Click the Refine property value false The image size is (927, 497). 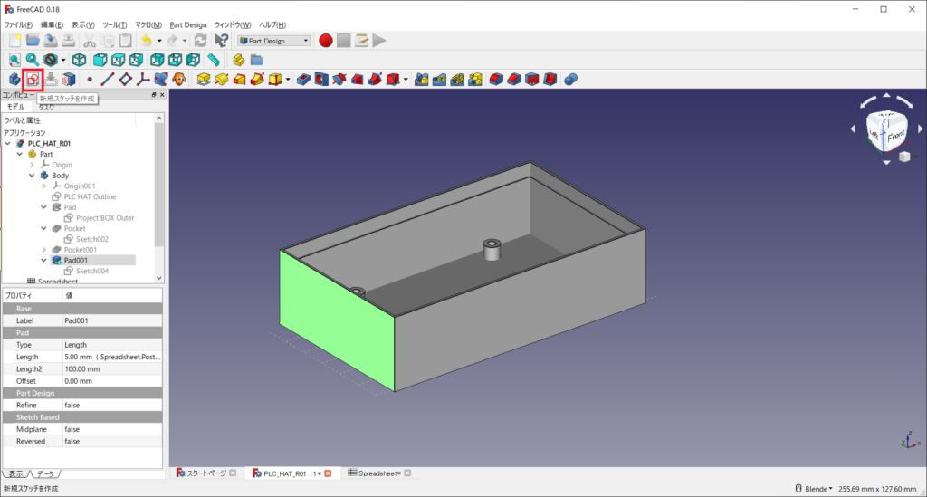72,406
